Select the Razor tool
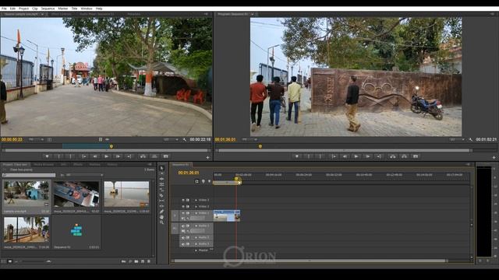Image resolution: width=499 pixels, height=280 pixels. coord(161,195)
